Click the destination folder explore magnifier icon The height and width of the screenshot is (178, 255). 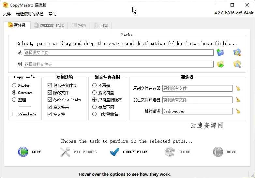(237, 64)
